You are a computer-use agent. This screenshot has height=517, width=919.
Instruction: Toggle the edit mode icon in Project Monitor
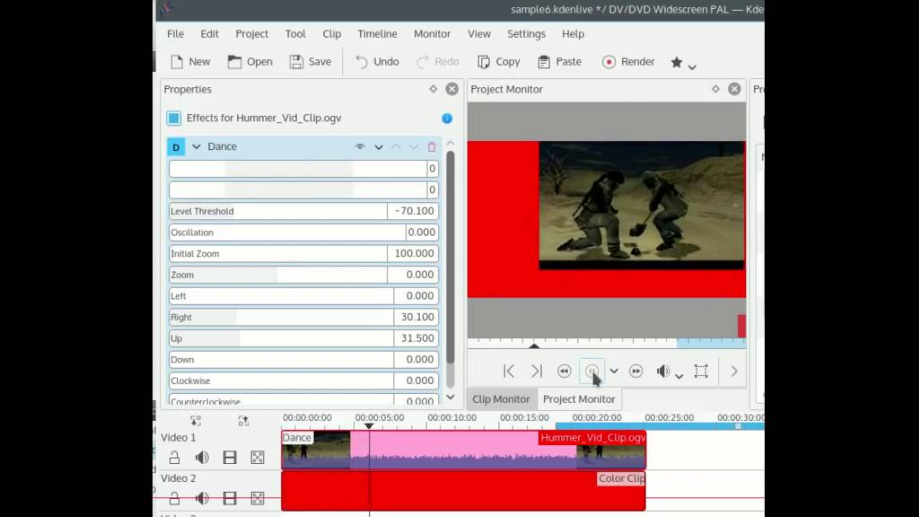click(701, 371)
